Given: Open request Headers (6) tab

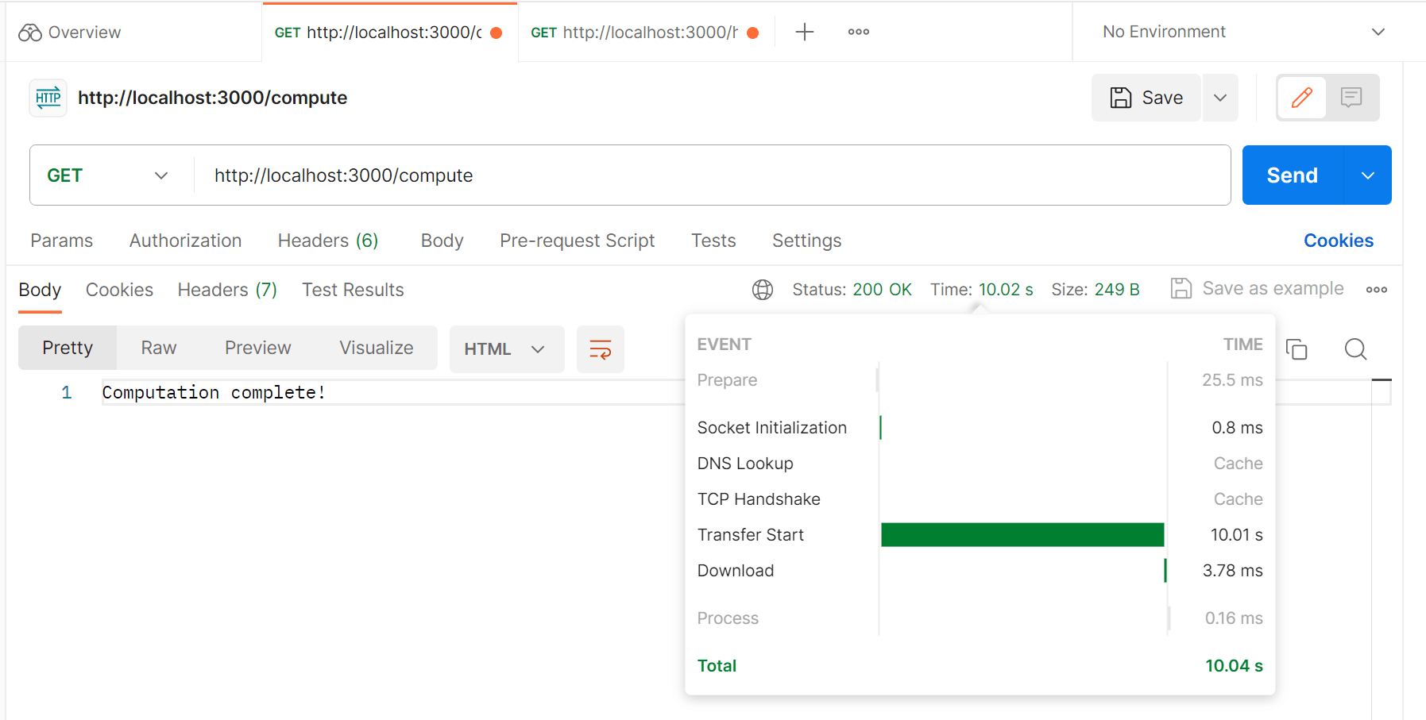Looking at the screenshot, I should tap(328, 241).
